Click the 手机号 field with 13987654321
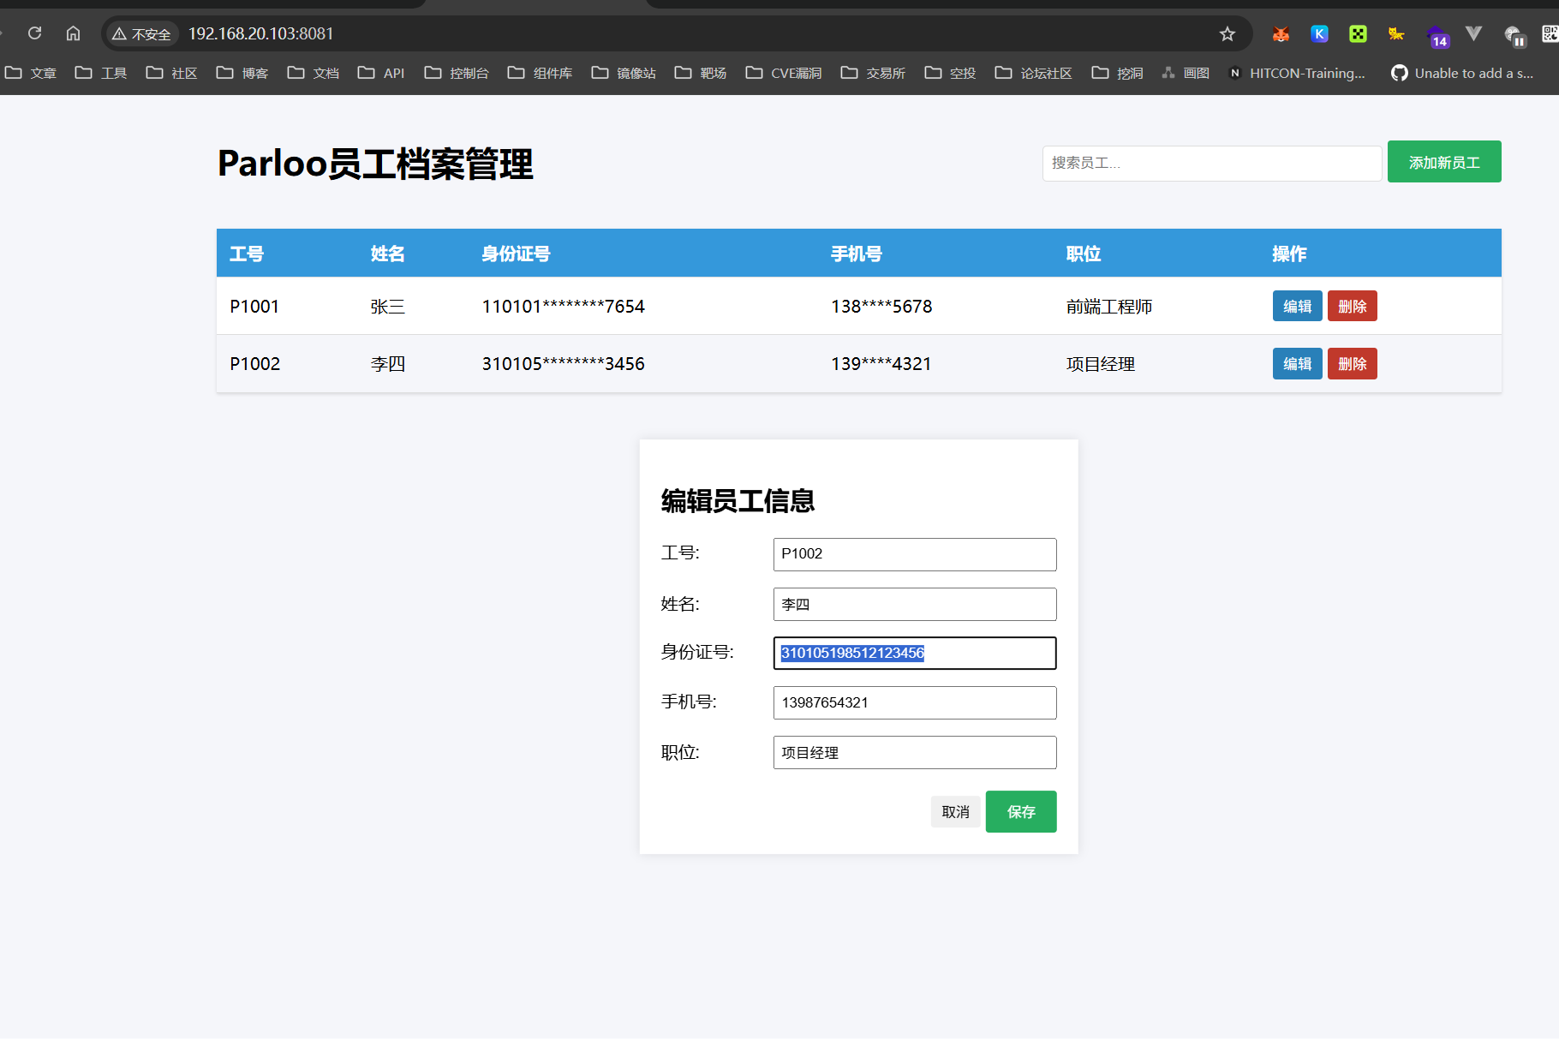Screen dimensions: 1559x1039 [915, 702]
